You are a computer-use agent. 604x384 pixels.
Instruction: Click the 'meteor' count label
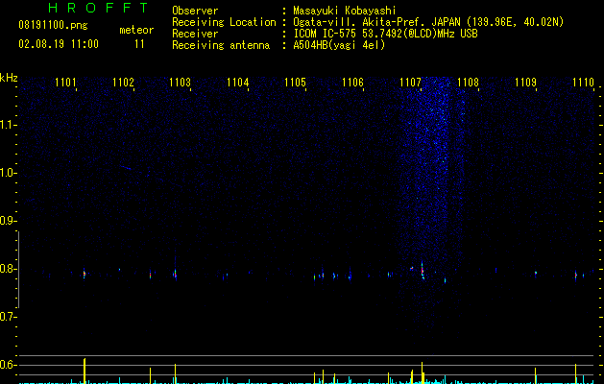pos(136,30)
